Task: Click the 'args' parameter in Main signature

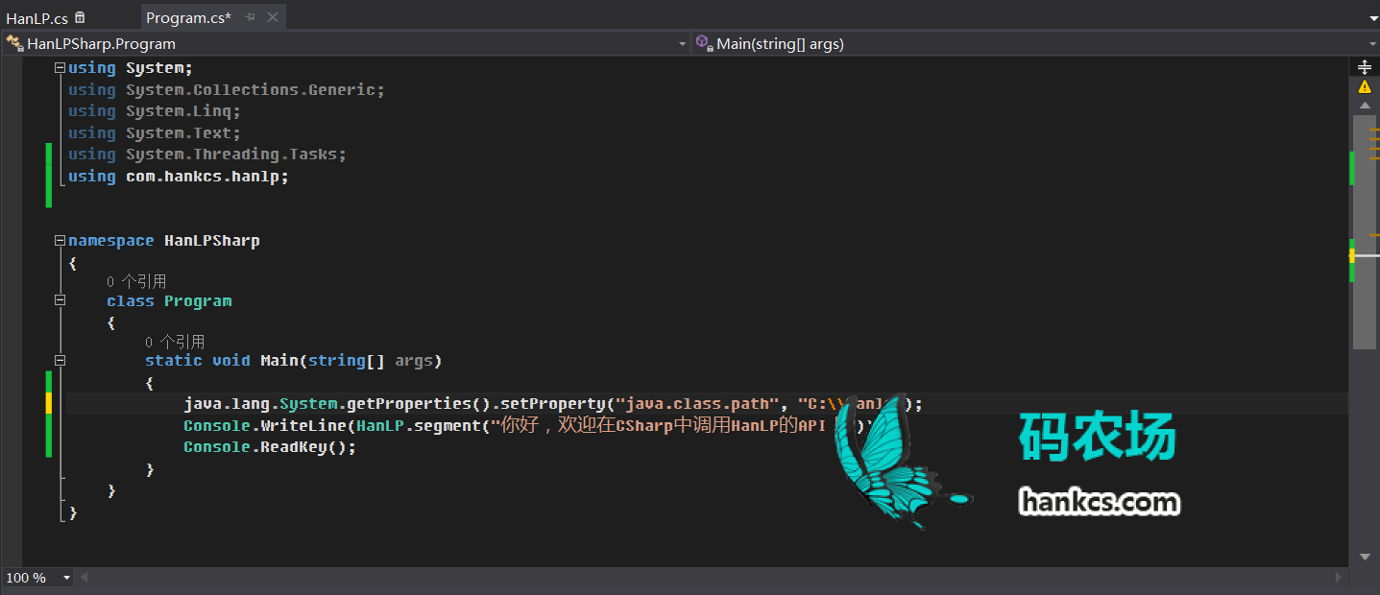Action: click(414, 361)
